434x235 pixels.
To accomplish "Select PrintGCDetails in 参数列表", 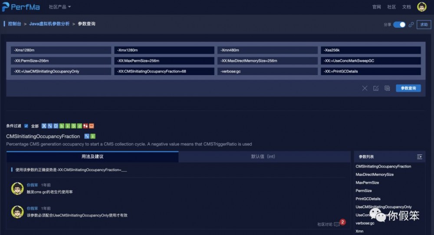I will coord(368,199).
